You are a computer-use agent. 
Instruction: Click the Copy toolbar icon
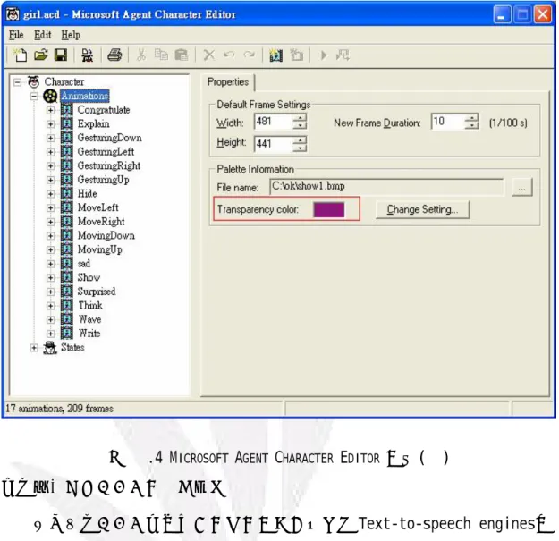pyautogui.click(x=161, y=55)
